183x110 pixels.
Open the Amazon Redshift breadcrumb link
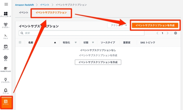pos(24,5)
